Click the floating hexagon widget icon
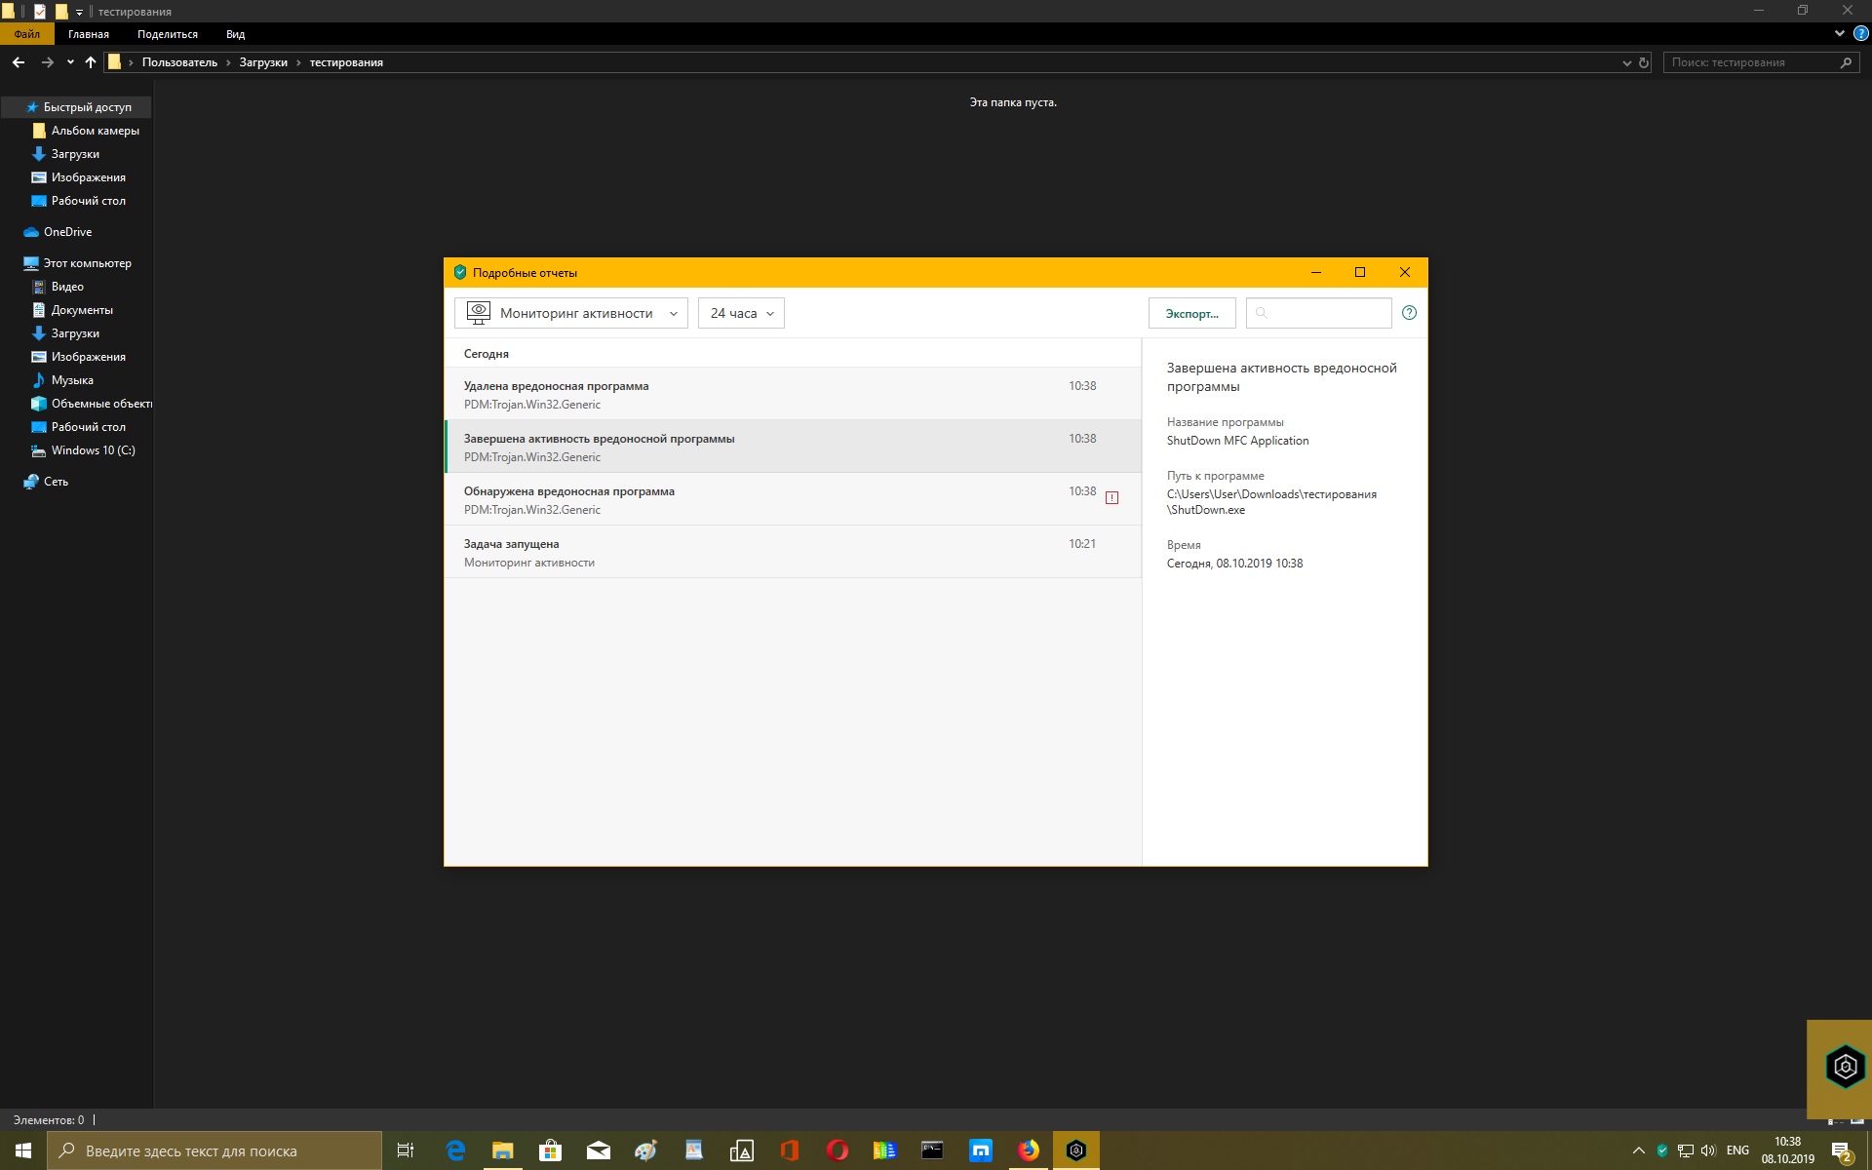1872x1170 pixels. click(1845, 1067)
